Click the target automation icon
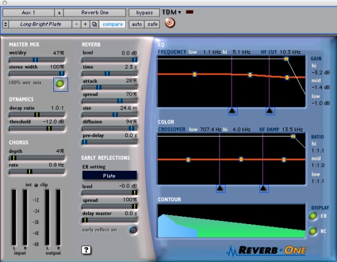This screenshot has width=337, height=262. coord(170,23)
